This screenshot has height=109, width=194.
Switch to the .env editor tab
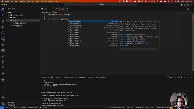click(45, 9)
